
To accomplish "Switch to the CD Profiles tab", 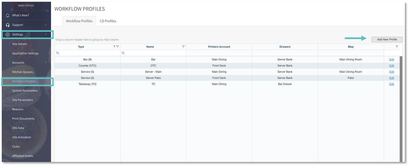I will pyautogui.click(x=108, y=21).
